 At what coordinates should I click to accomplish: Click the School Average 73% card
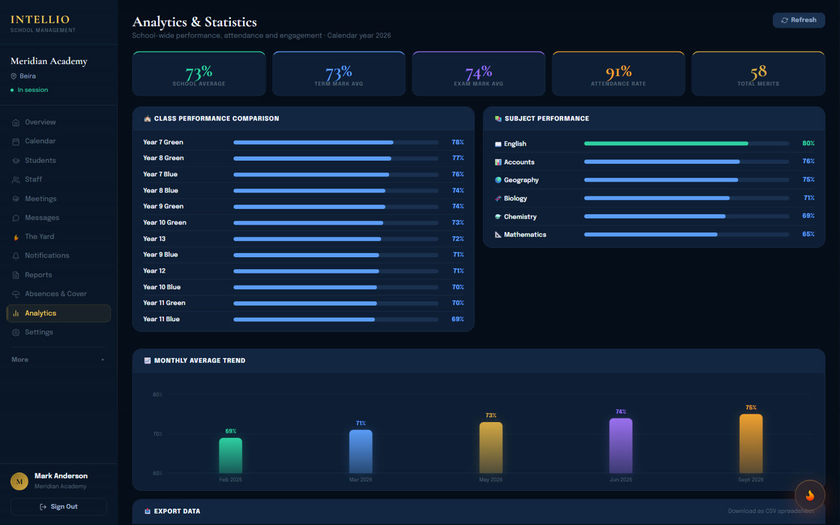tap(199, 74)
